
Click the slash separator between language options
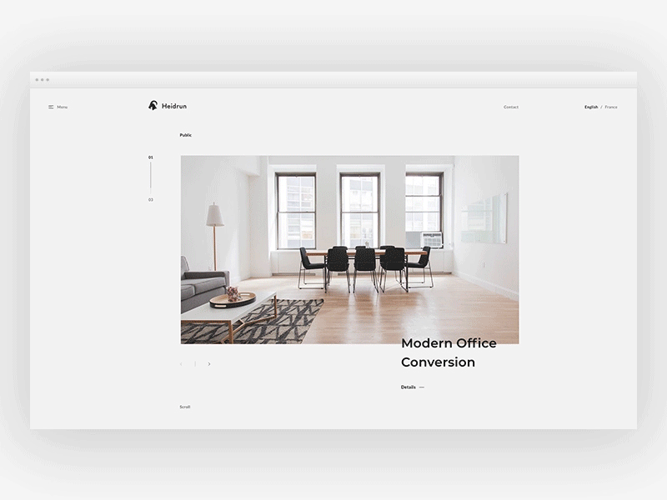(600, 107)
